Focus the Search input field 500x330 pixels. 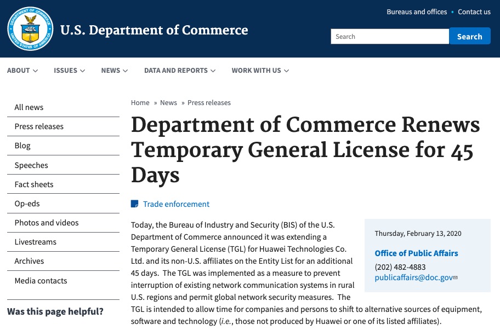[x=390, y=36]
